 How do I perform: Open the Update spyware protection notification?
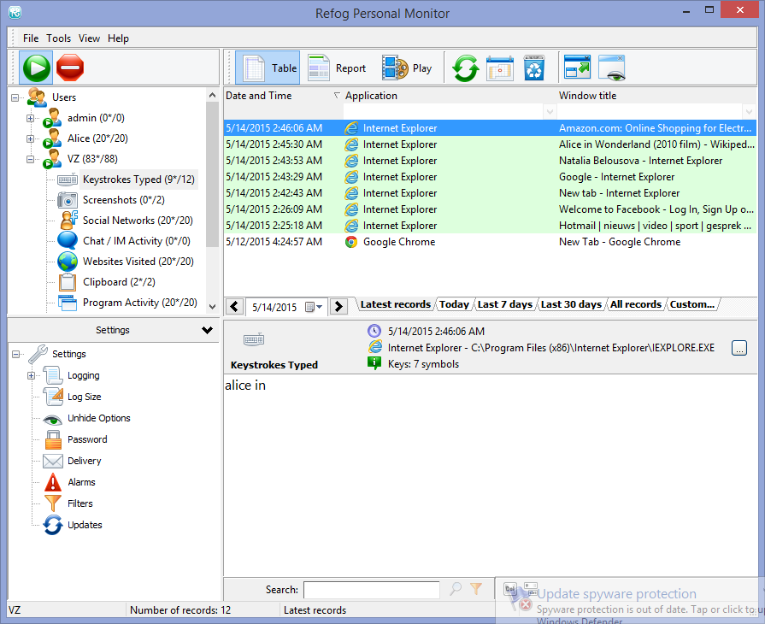pos(629,601)
